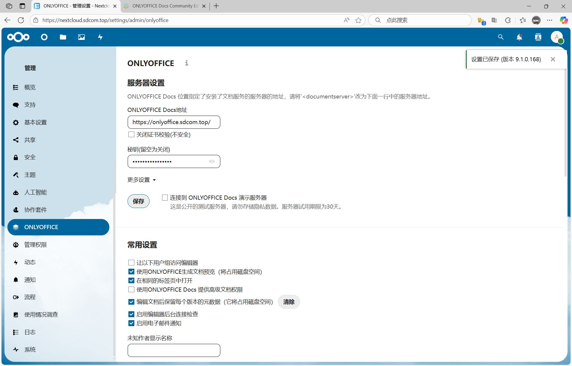The height and width of the screenshot is (366, 572).
Task: Open 基本设置 in the sidebar
Action: (35, 122)
